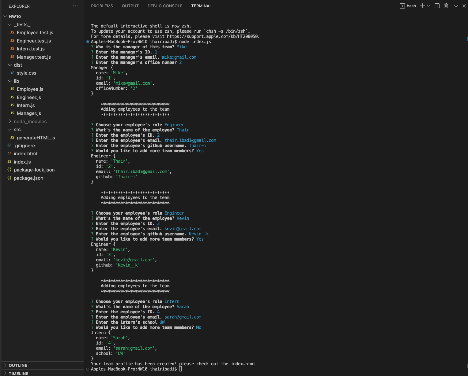This screenshot has width=468, height=376.
Task: Expand the OUTLINE section
Action: (18, 365)
